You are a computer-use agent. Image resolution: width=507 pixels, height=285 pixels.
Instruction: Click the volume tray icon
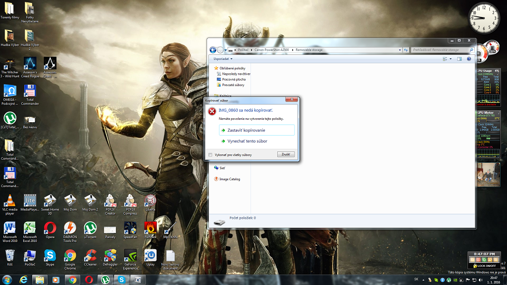[x=480, y=280]
